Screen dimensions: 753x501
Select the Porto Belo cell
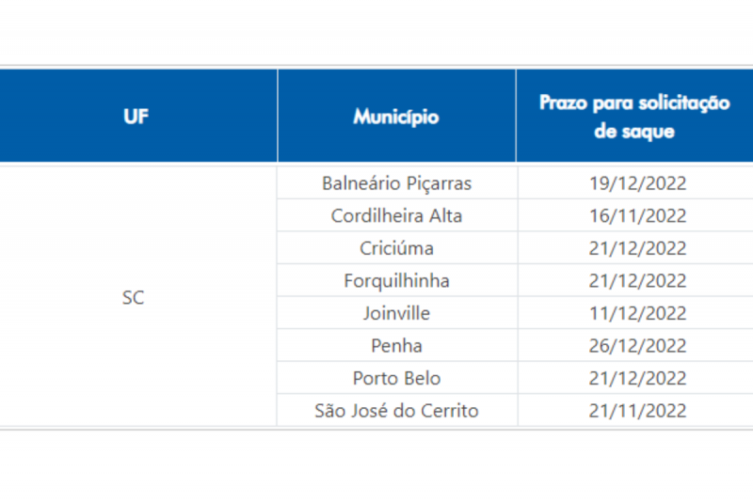point(396,378)
